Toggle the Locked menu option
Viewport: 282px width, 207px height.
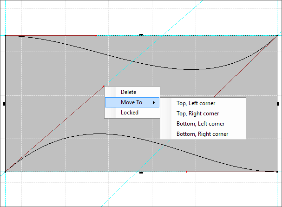[x=132, y=113]
